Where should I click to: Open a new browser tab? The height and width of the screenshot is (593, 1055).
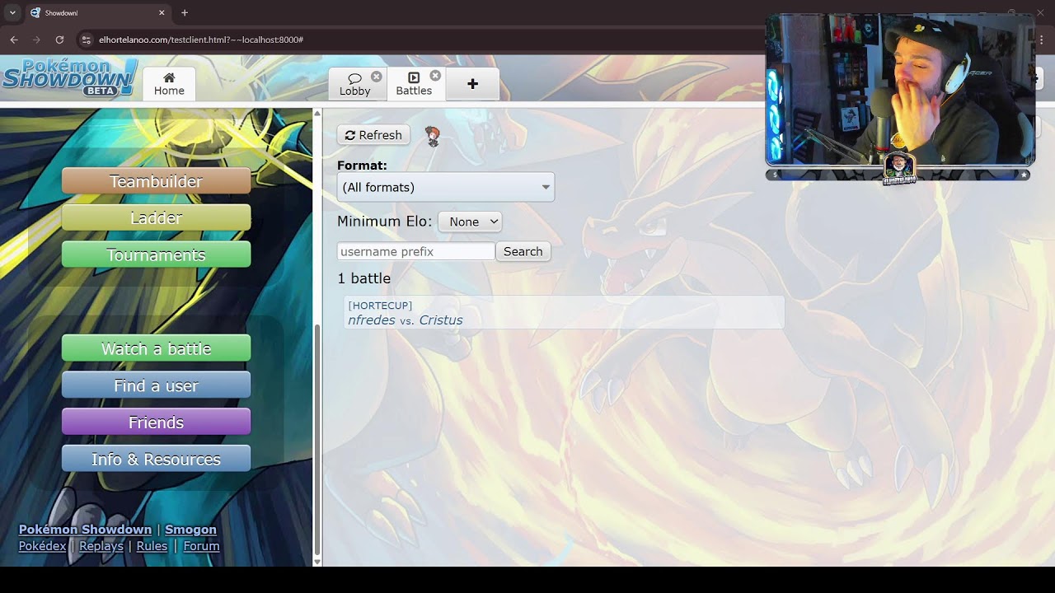(185, 12)
